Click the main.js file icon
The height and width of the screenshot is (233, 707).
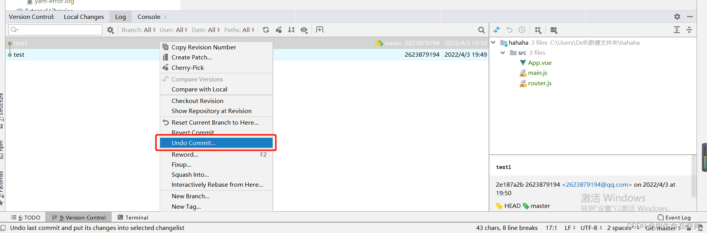tap(523, 73)
